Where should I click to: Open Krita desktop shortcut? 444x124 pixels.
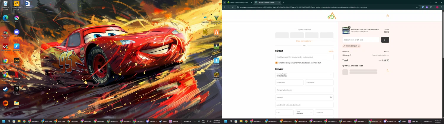click(x=17, y=19)
